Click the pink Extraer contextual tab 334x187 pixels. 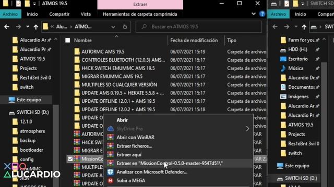coord(140,5)
